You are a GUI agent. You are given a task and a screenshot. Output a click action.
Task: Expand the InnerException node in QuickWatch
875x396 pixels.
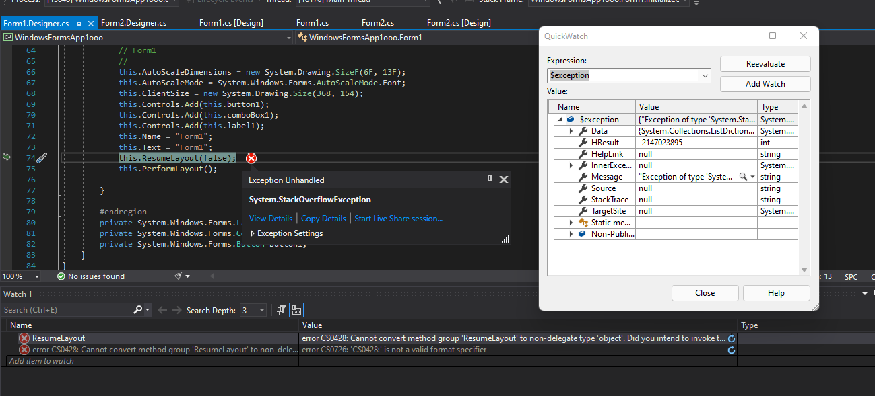point(571,165)
